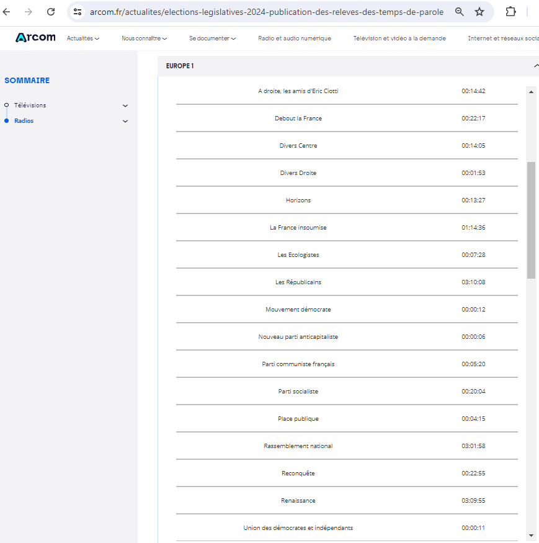Click the time value 00:00:12
This screenshot has height=543, width=539.
pos(473,310)
